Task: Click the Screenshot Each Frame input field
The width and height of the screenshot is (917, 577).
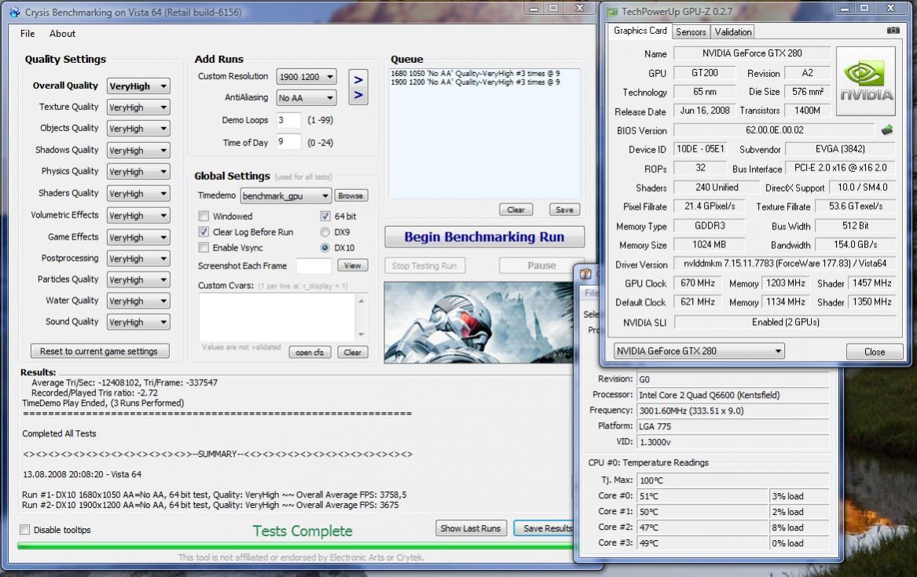Action: click(314, 266)
